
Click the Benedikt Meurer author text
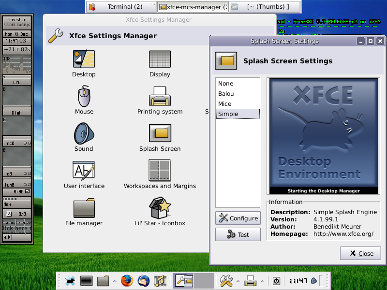coord(337,227)
